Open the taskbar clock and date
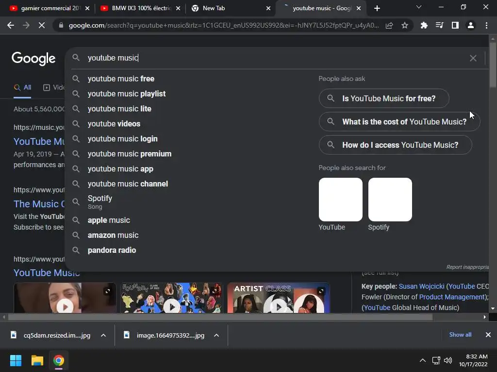This screenshot has height=372, width=497. coord(473,360)
